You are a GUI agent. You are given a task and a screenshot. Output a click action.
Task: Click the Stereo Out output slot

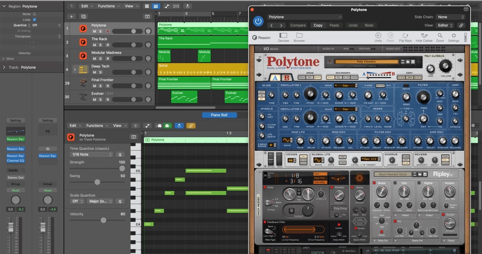pyautogui.click(x=16, y=178)
